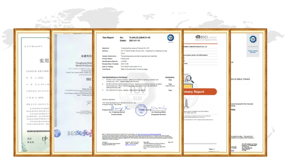
Task: Click the blue TÜV round stamp near the signatures
Action: pos(141,110)
